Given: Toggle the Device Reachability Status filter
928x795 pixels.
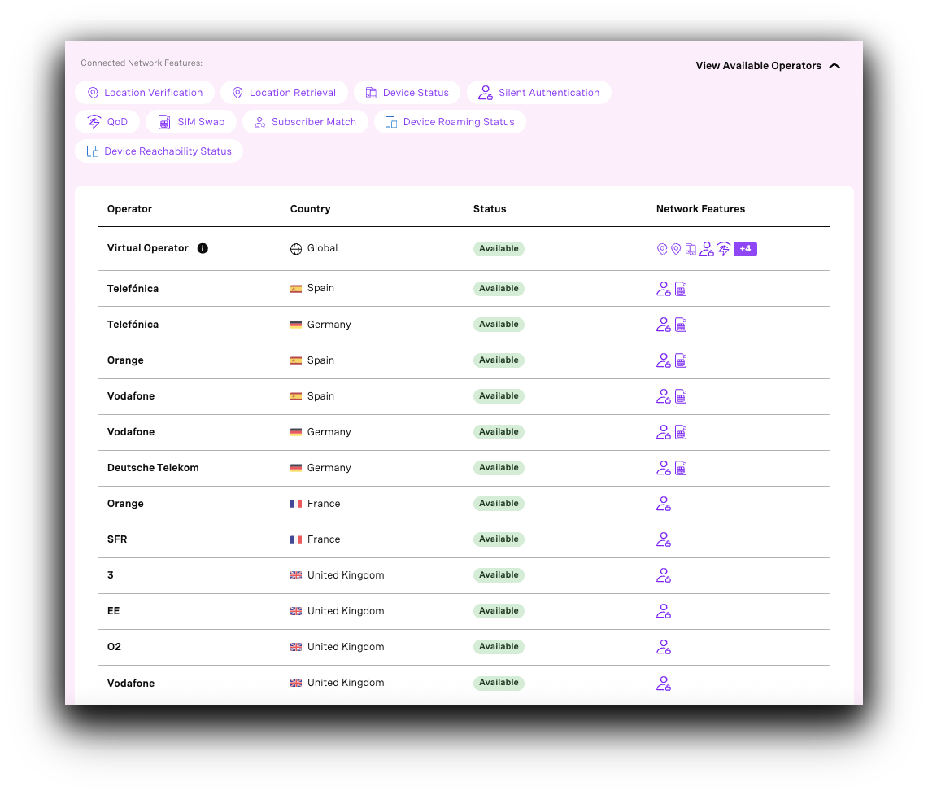Looking at the screenshot, I should (159, 151).
